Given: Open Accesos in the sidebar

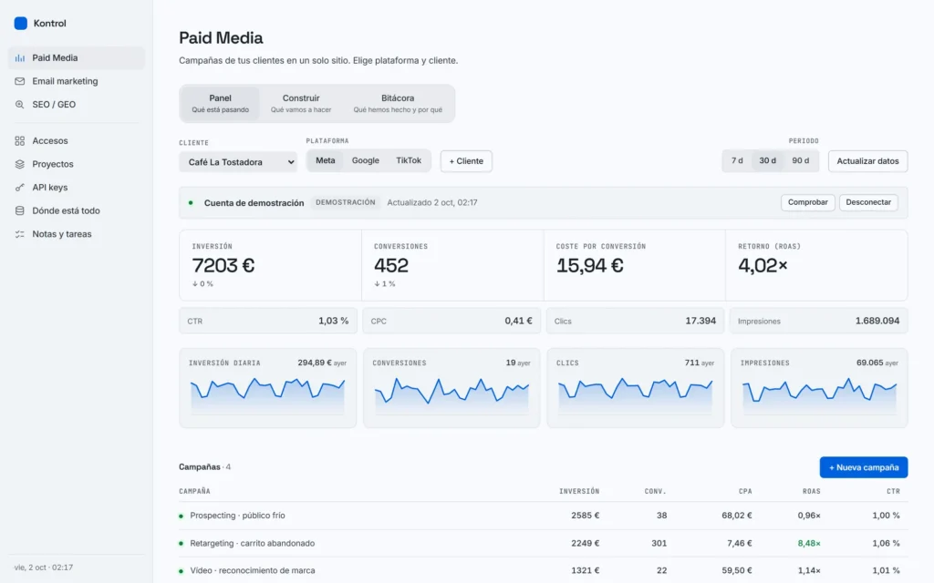Looking at the screenshot, I should pyautogui.click(x=77, y=140).
